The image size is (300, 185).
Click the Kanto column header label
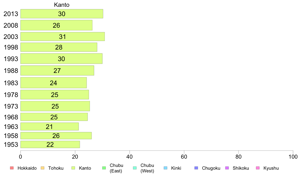[x=62, y=5]
